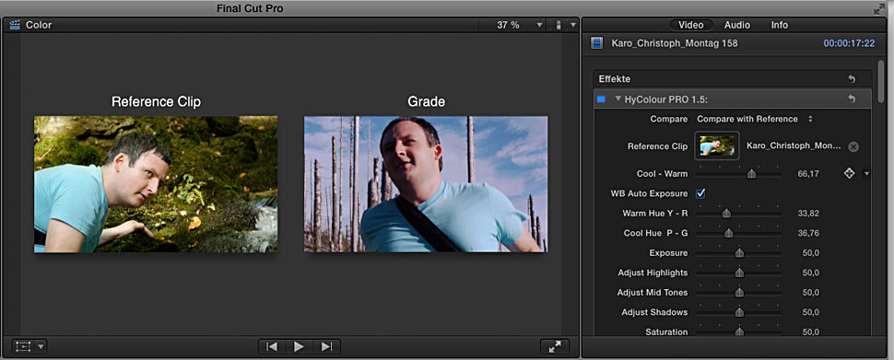Screen dimensions: 894x360
Task: Open the 37 % zoom dropdown
Action: (539, 25)
